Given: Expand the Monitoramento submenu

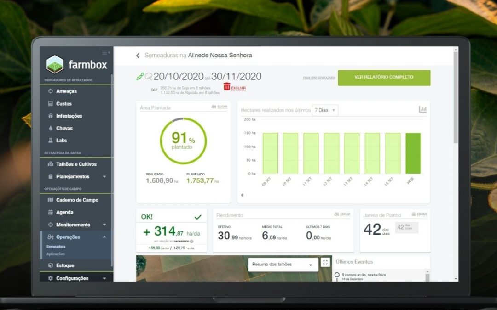Looking at the screenshot, I should tap(74, 225).
